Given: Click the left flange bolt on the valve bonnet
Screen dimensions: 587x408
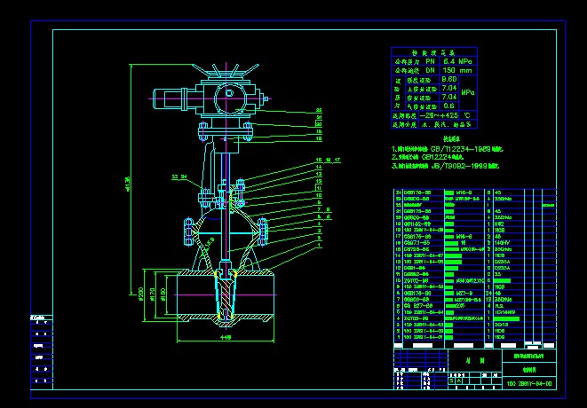Looking at the screenshot, I should pyautogui.click(x=188, y=231).
